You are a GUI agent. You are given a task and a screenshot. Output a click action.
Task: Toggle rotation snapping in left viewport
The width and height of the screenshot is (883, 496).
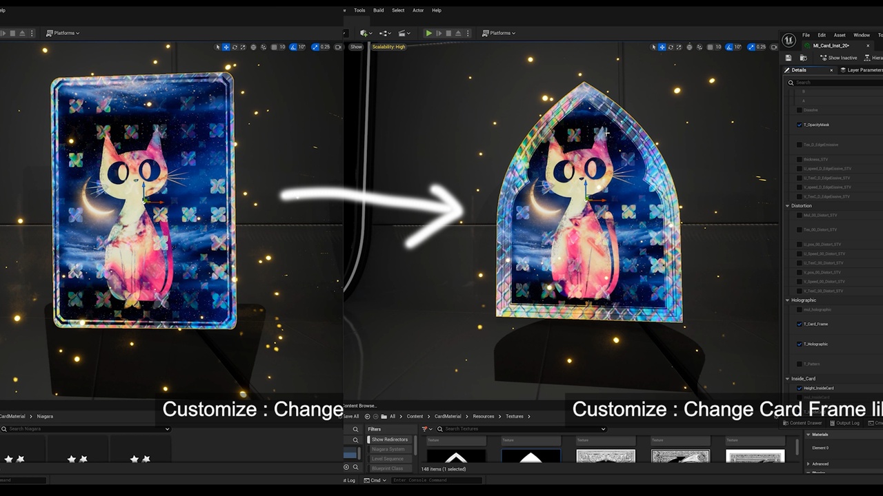(x=294, y=47)
